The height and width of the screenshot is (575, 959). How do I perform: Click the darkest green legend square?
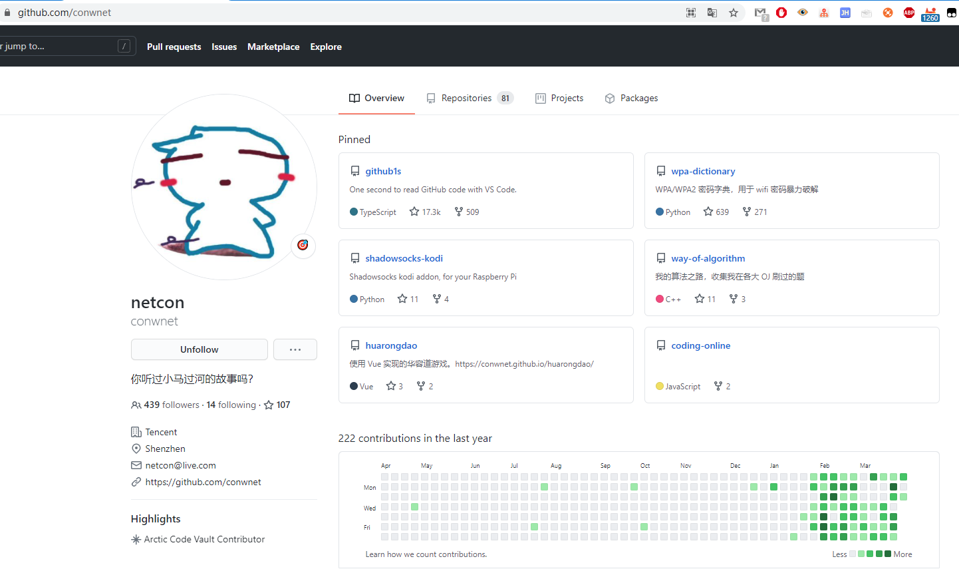point(888,554)
